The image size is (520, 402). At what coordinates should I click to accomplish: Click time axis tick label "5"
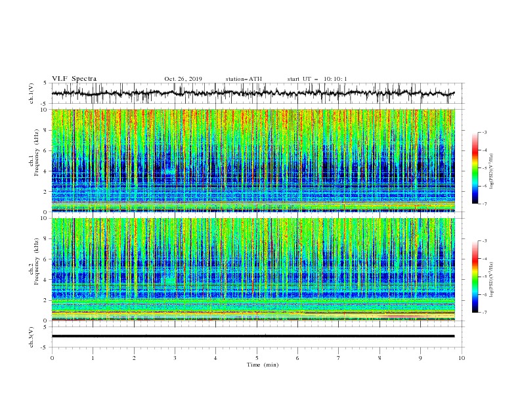click(257, 358)
